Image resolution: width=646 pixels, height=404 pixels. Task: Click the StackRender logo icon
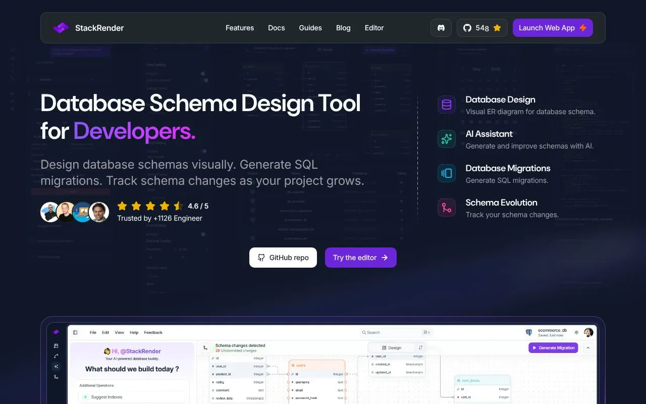61,28
